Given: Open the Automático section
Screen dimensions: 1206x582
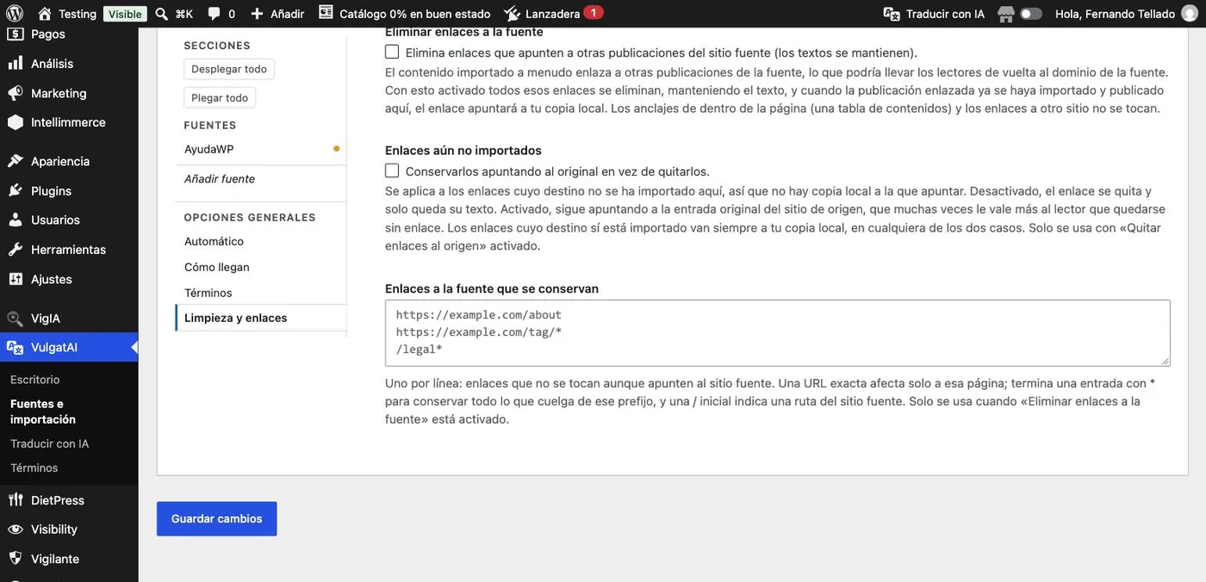Looking at the screenshot, I should pyautogui.click(x=214, y=241).
